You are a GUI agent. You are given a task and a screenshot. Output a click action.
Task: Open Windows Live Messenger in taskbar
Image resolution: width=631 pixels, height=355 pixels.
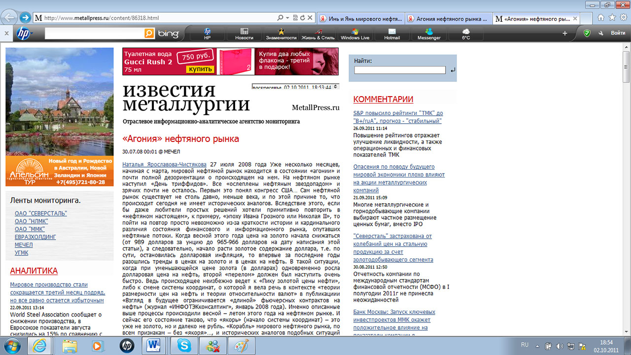213,346
